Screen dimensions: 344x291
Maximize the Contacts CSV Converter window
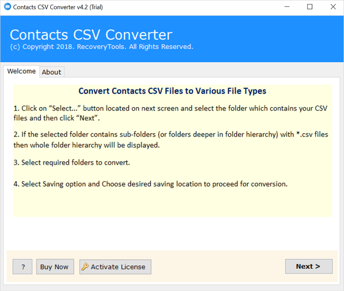coord(310,7)
